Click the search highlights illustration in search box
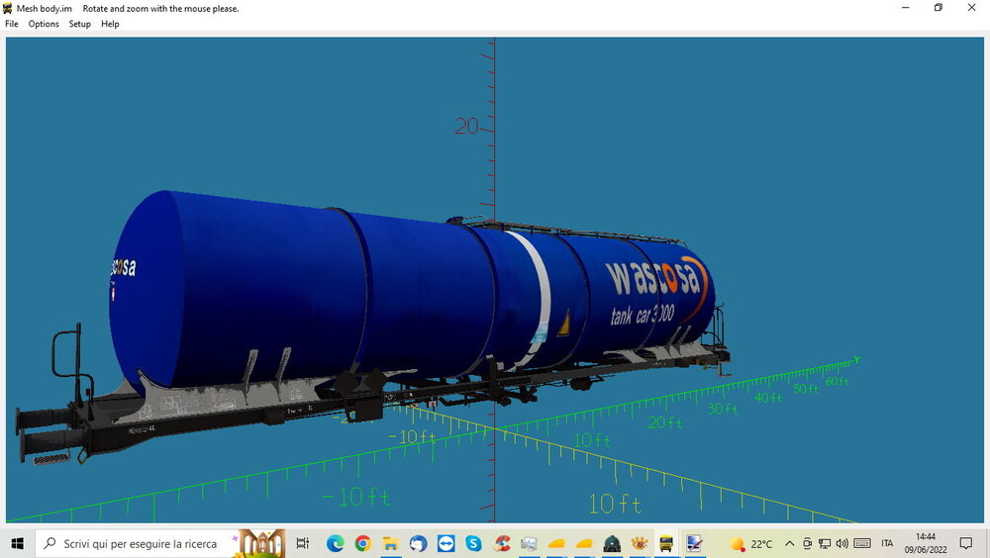 pos(259,543)
